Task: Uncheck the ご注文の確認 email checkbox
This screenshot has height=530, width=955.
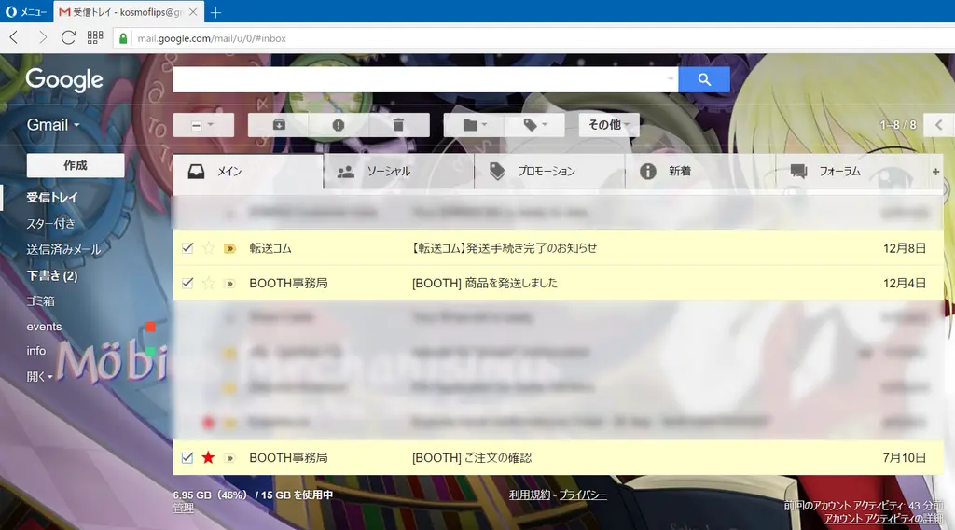Action: [x=187, y=457]
